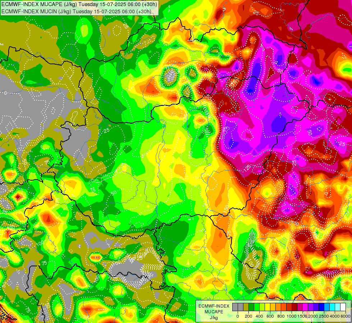Click the legend scale value 2000
Viewport: 352px width, 323px height.
[313, 316]
